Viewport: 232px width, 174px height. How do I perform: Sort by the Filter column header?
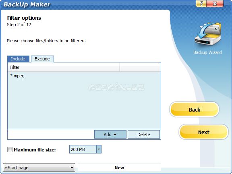point(64,67)
